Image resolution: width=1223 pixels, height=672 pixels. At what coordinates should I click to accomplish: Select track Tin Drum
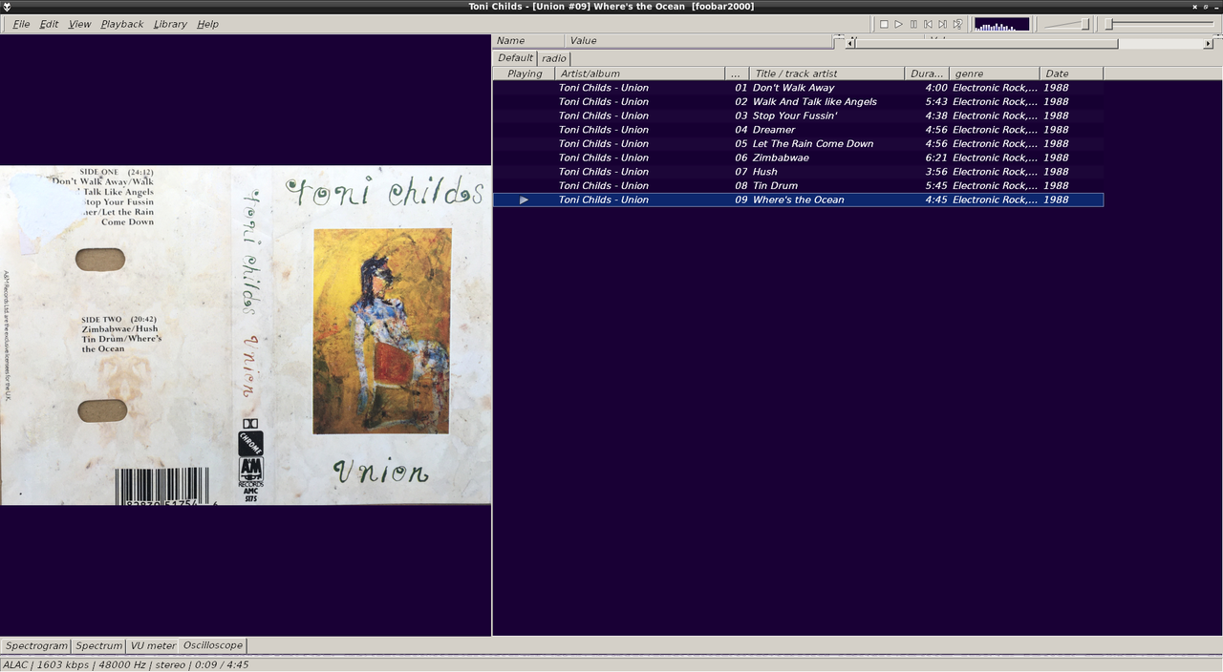(798, 186)
